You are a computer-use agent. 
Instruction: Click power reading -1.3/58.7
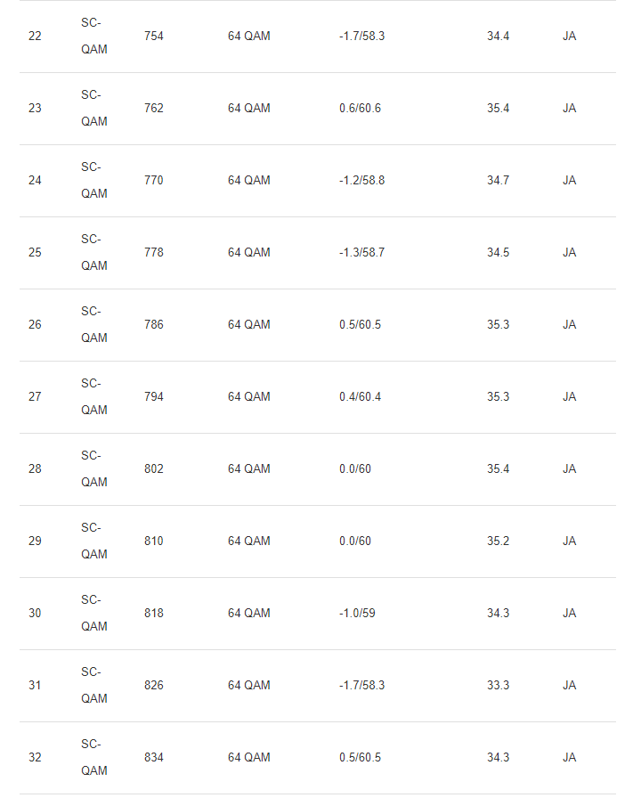pyautogui.click(x=361, y=253)
